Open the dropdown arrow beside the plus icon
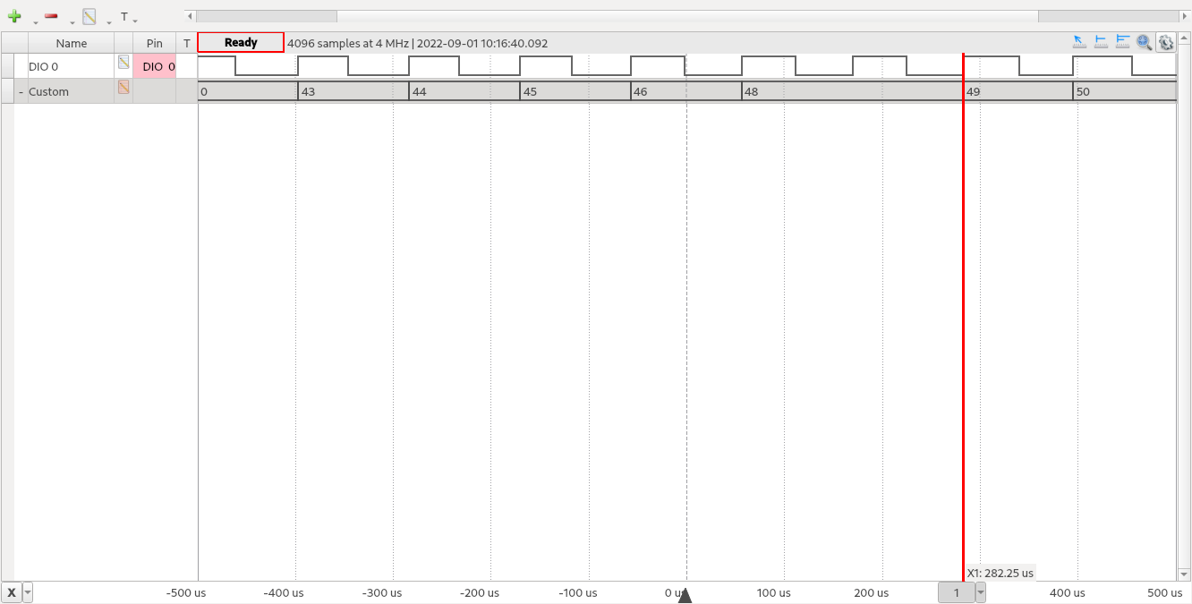 (36, 22)
